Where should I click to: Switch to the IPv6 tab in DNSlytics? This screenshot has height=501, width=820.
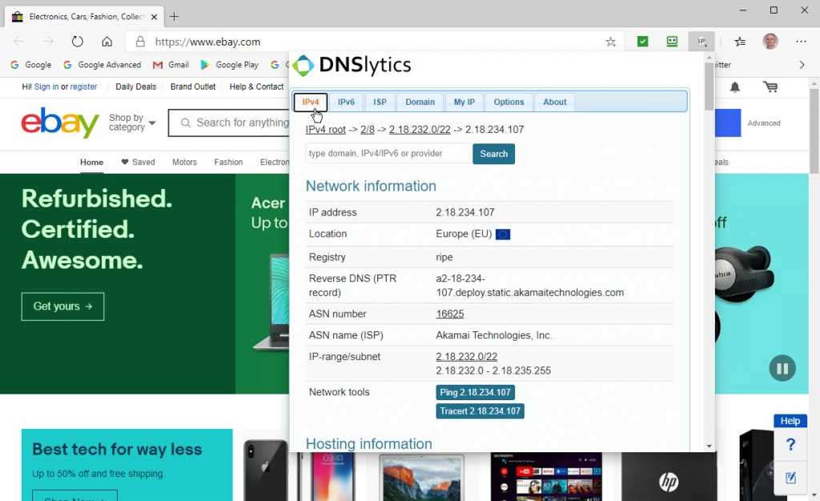tap(346, 102)
